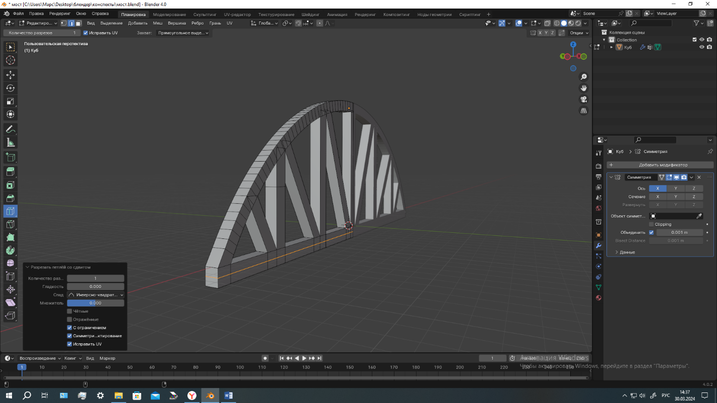This screenshot has width=717, height=403.
Task: Click the Play animation button
Action: tap(304, 358)
